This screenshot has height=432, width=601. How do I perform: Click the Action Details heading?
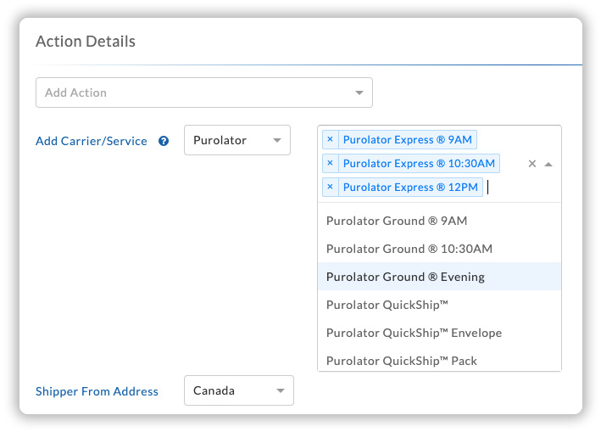point(86,42)
